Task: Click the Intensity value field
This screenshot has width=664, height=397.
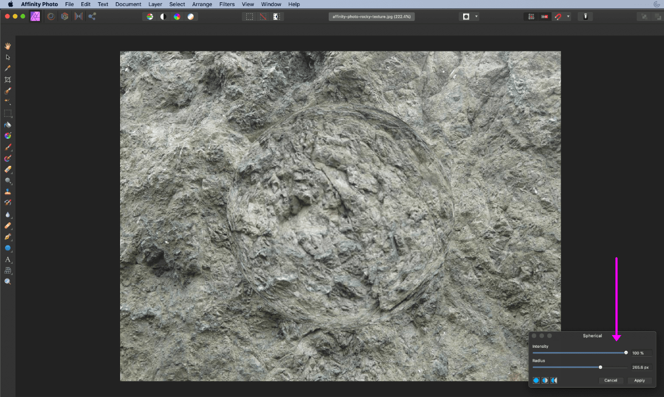Action: [641, 353]
